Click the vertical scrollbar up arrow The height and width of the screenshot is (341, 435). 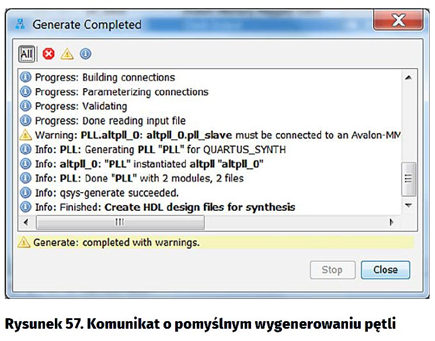408,78
